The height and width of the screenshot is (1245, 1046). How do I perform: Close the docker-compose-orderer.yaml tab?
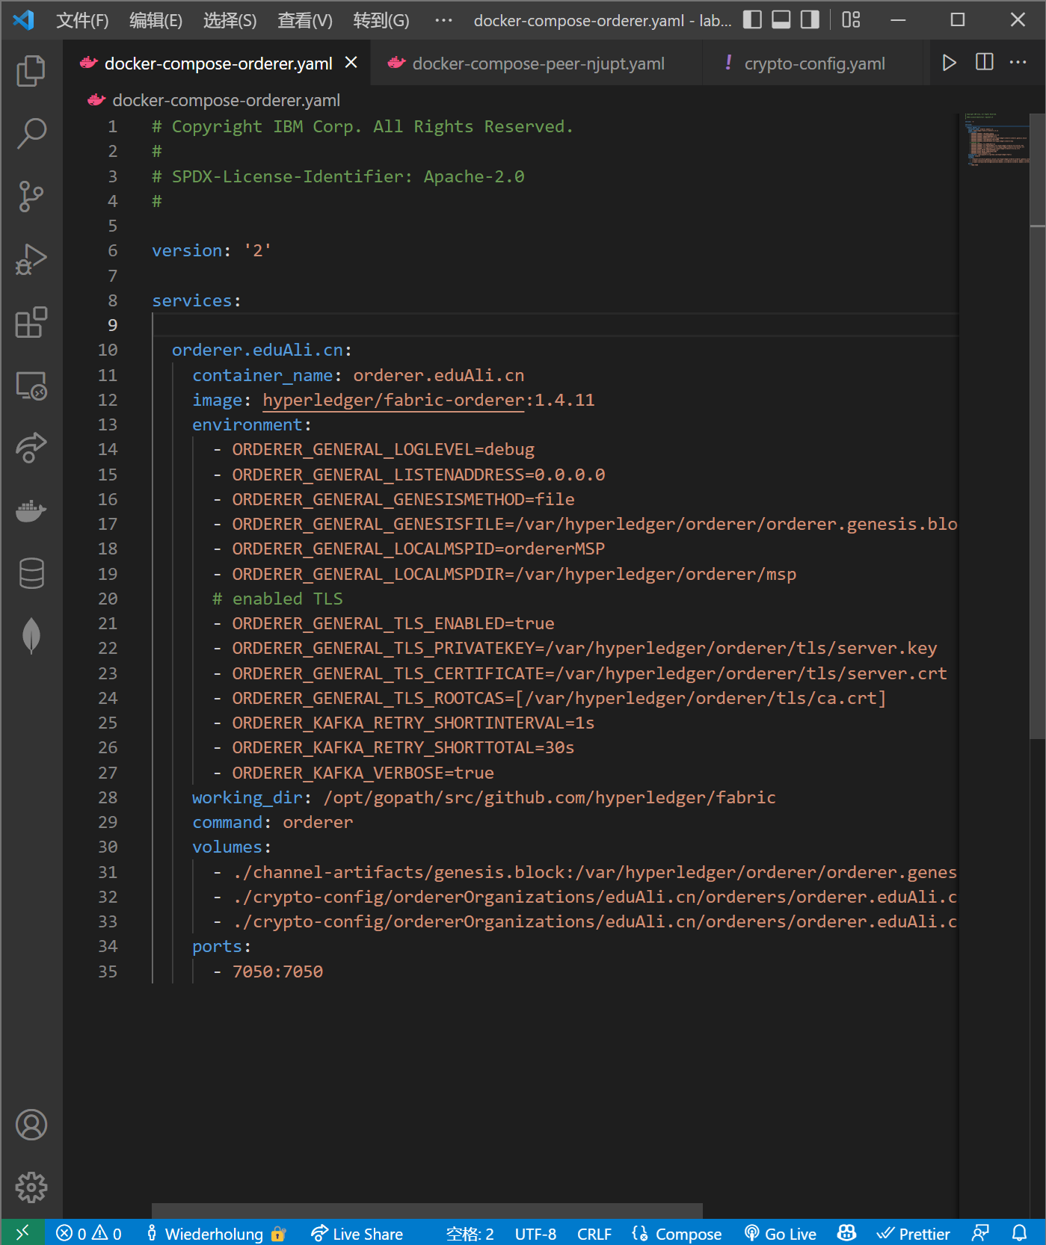pyautogui.click(x=351, y=63)
